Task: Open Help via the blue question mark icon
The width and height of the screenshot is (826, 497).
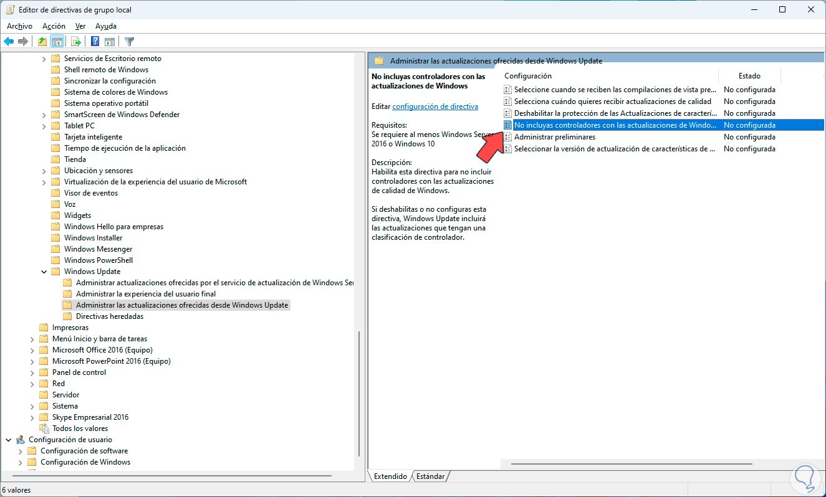Action: click(95, 42)
